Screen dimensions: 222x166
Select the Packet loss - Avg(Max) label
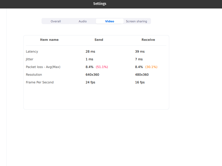[x=43, y=67]
